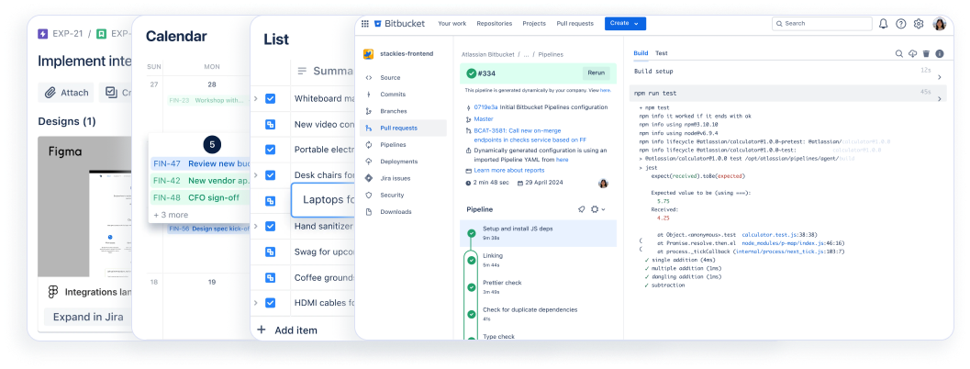Click the plus icon of Add item
The height and width of the screenshot is (369, 970).
point(261,330)
